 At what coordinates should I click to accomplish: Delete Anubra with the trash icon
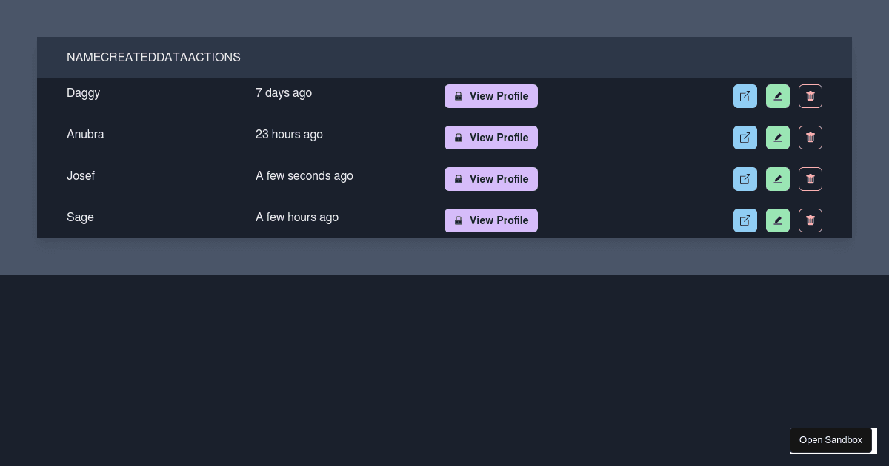(x=810, y=138)
